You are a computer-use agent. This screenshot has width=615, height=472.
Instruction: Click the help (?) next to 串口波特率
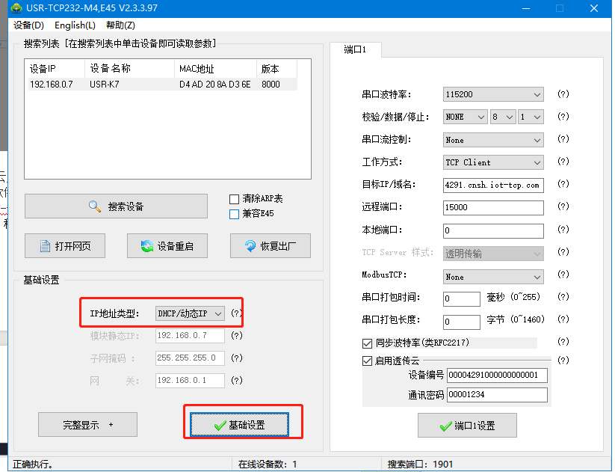pyautogui.click(x=563, y=95)
